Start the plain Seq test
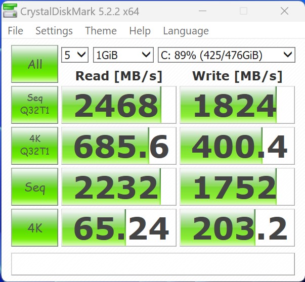 pos(34,187)
